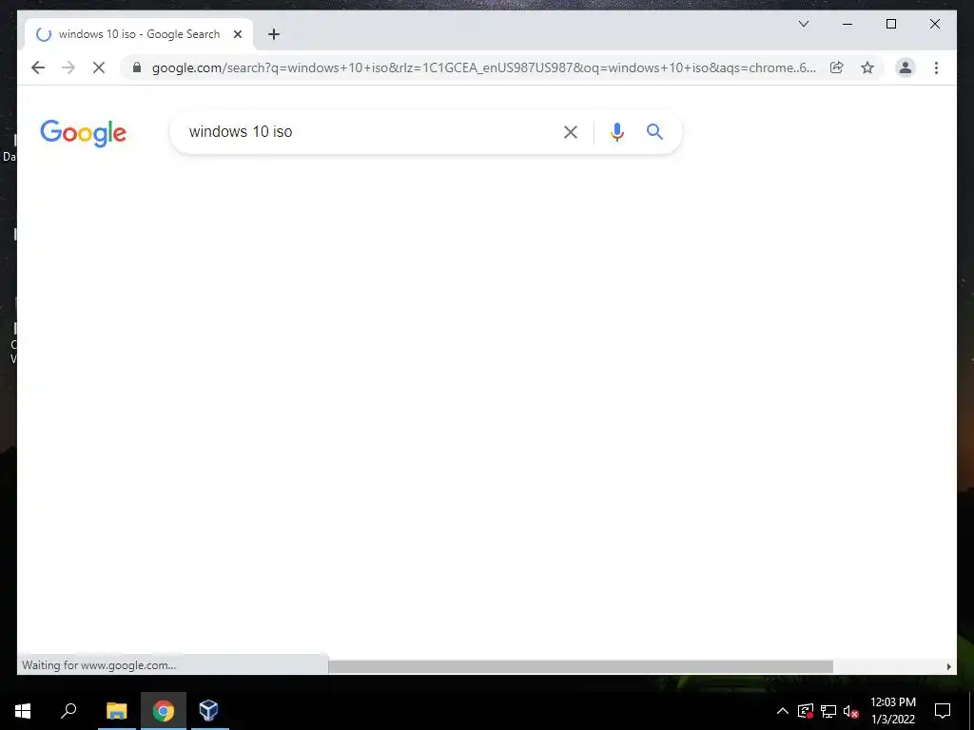Show hidden system tray icons
This screenshot has height=730, width=974.
783,711
